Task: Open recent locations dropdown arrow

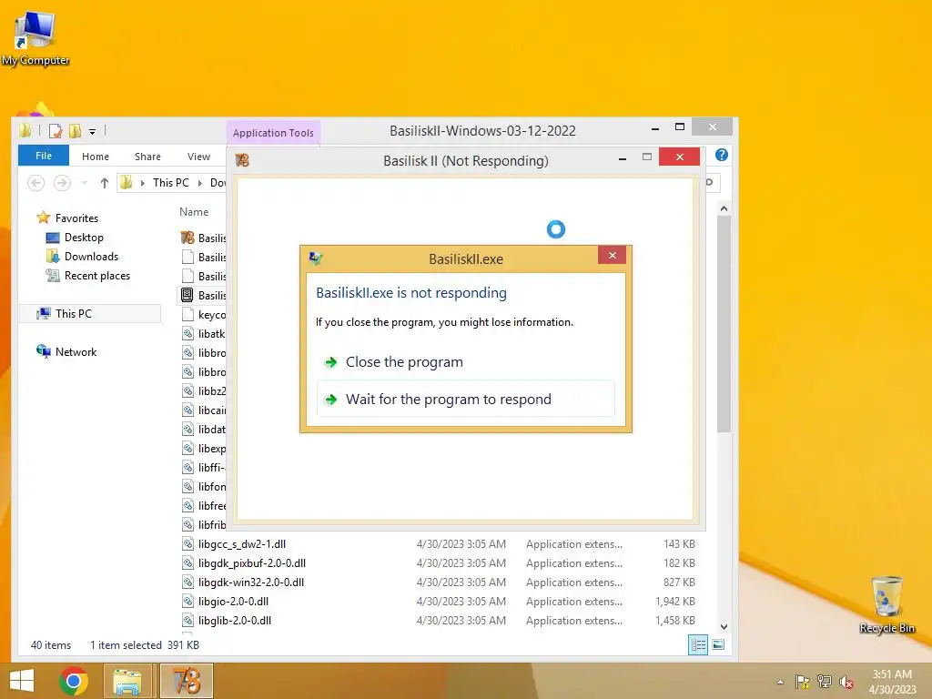Action: (84, 183)
